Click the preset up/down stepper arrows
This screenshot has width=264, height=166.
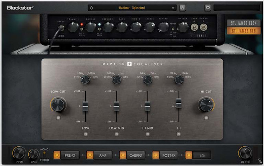(91, 8)
